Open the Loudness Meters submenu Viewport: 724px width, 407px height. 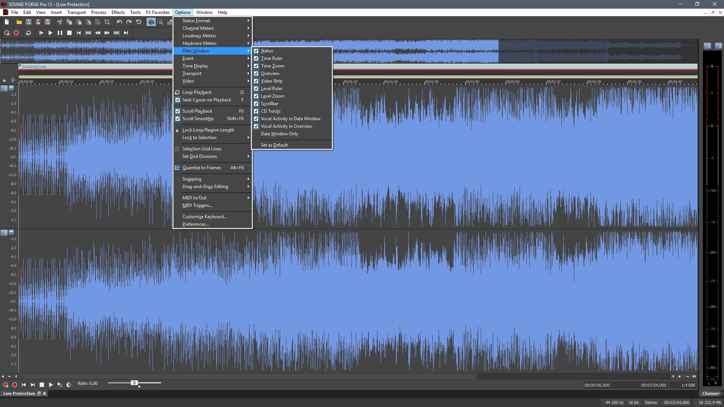click(x=213, y=36)
